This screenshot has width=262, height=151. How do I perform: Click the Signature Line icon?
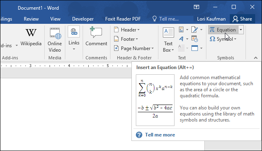[195, 29]
